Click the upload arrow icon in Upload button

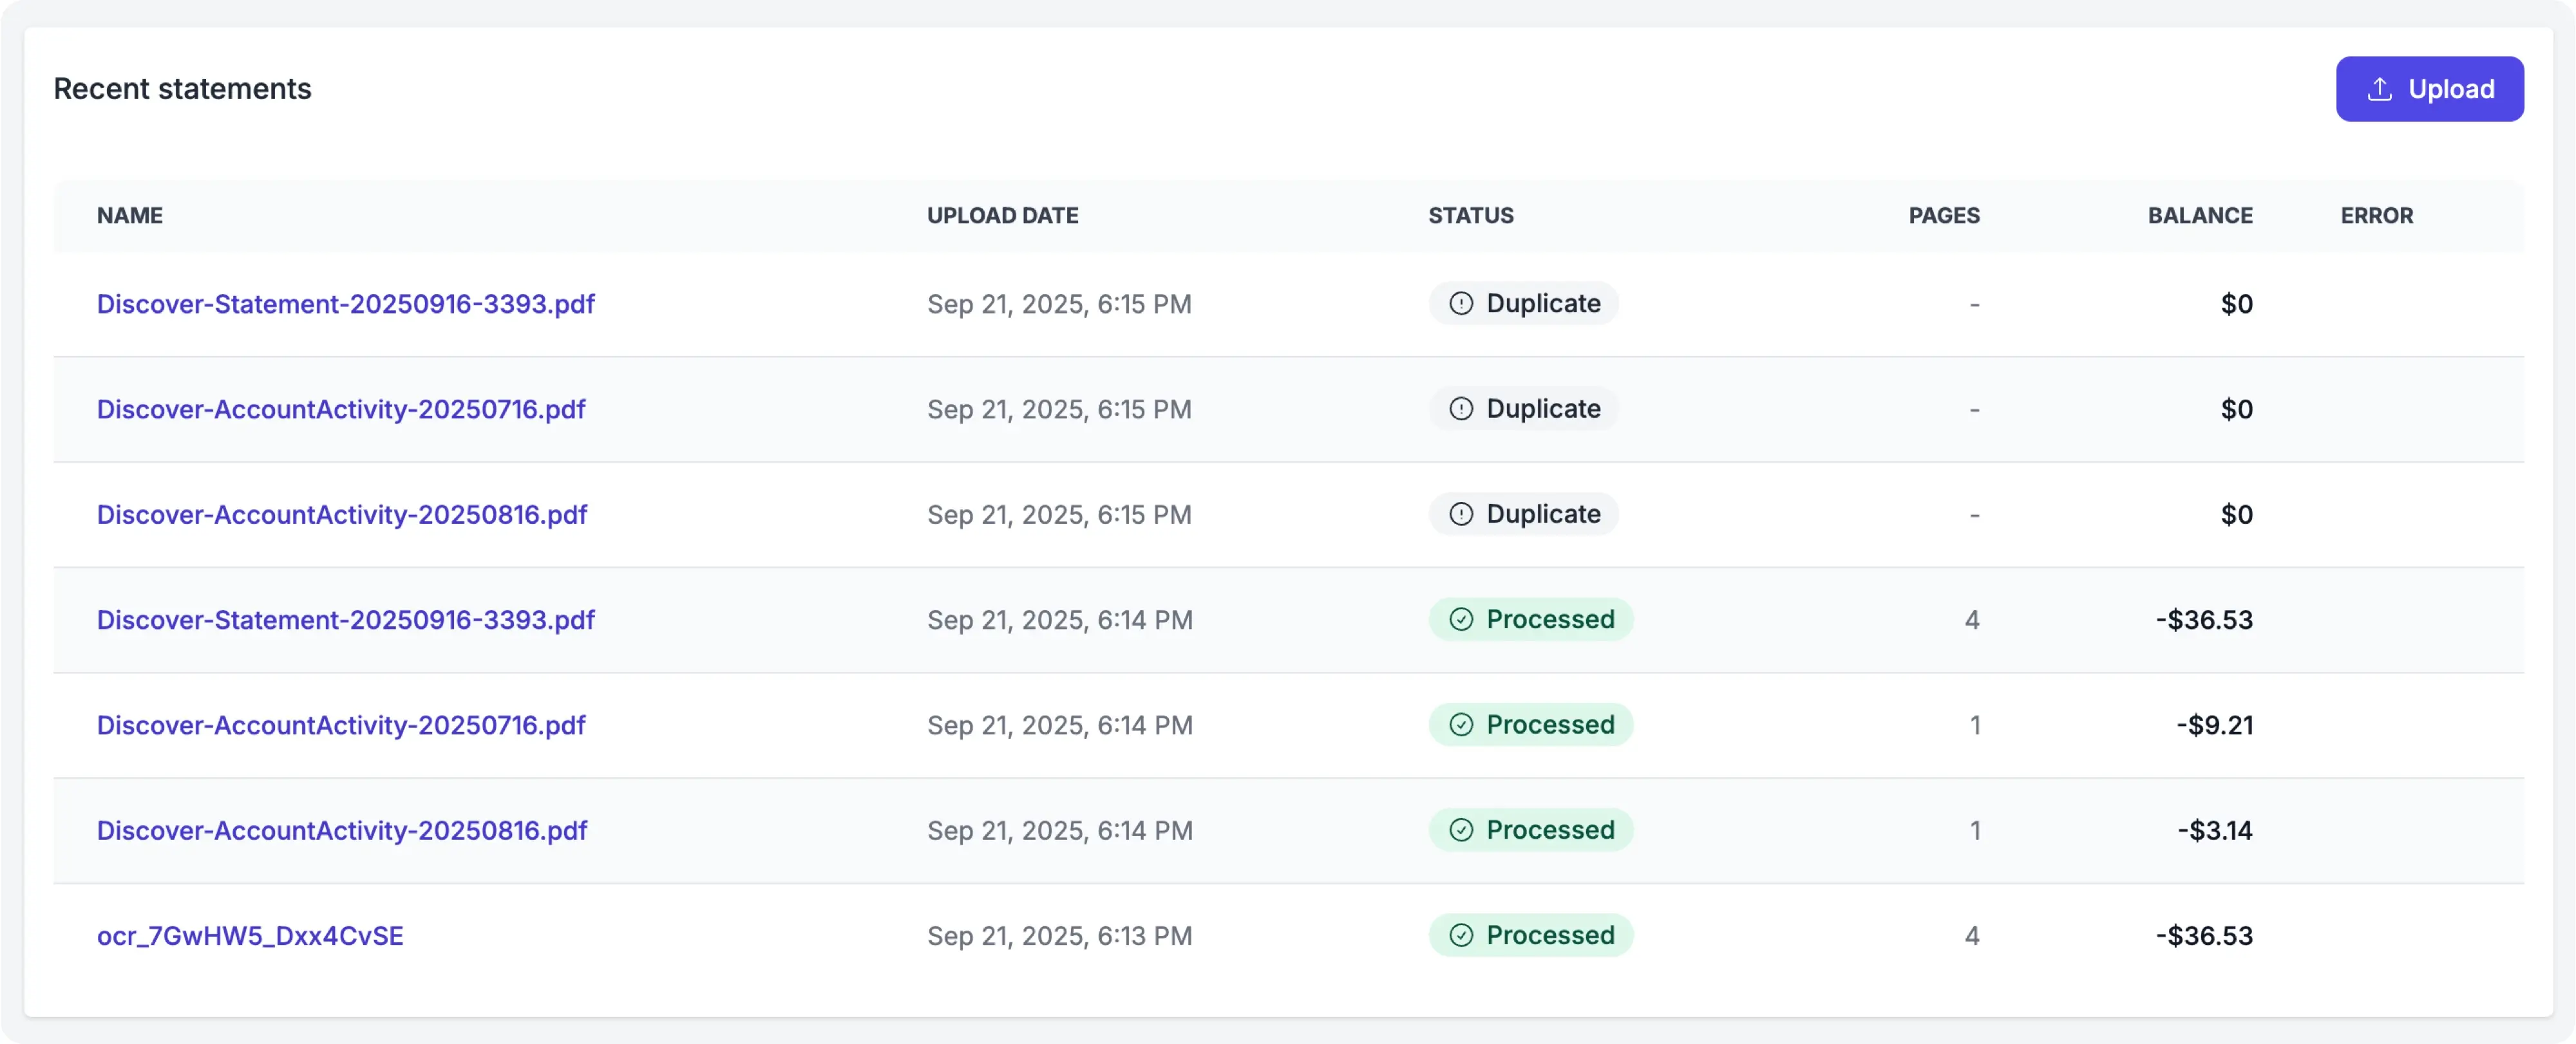coord(2379,89)
